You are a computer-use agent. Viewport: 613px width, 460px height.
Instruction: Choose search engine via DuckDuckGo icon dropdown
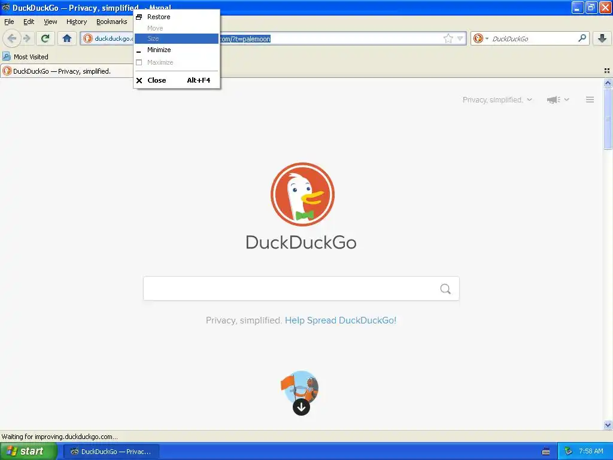coord(481,38)
